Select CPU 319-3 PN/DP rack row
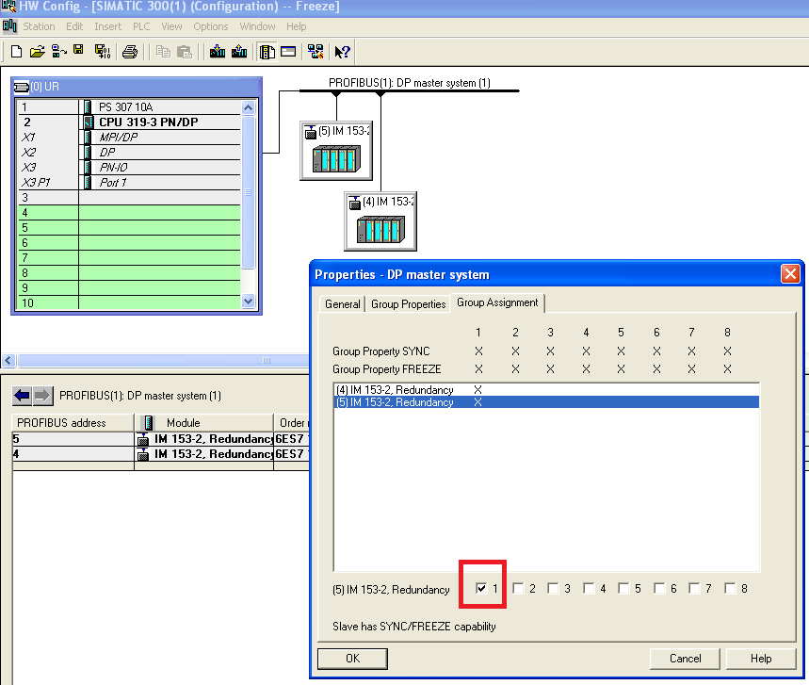 coord(130,122)
